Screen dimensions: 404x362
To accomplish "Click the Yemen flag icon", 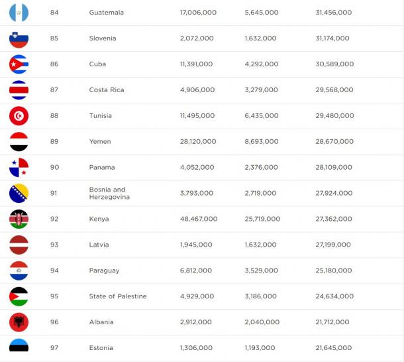I will pyautogui.click(x=19, y=142).
